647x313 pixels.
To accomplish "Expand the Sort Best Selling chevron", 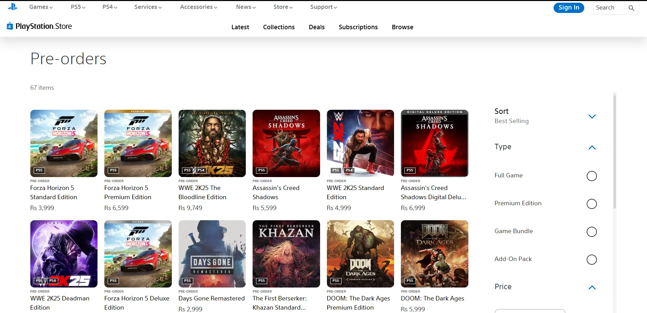I will (x=592, y=116).
